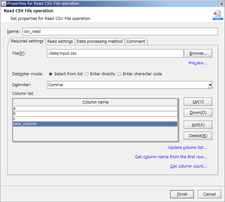Select the Required settings tab
The height and width of the screenshot is (202, 225).
(27, 41)
